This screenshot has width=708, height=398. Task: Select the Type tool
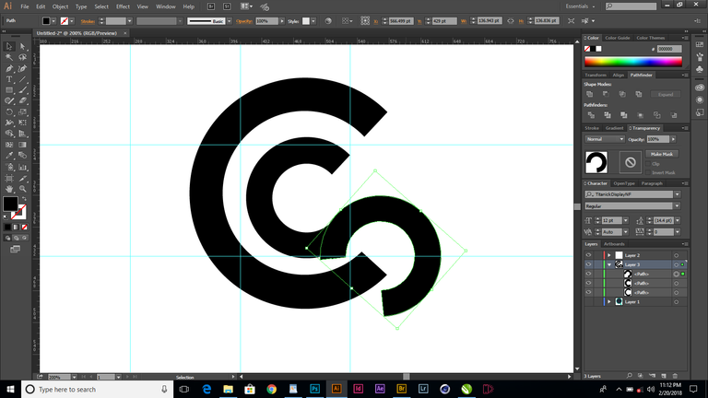(x=9, y=79)
